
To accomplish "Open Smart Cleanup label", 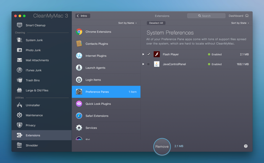I will (x=36, y=25).
